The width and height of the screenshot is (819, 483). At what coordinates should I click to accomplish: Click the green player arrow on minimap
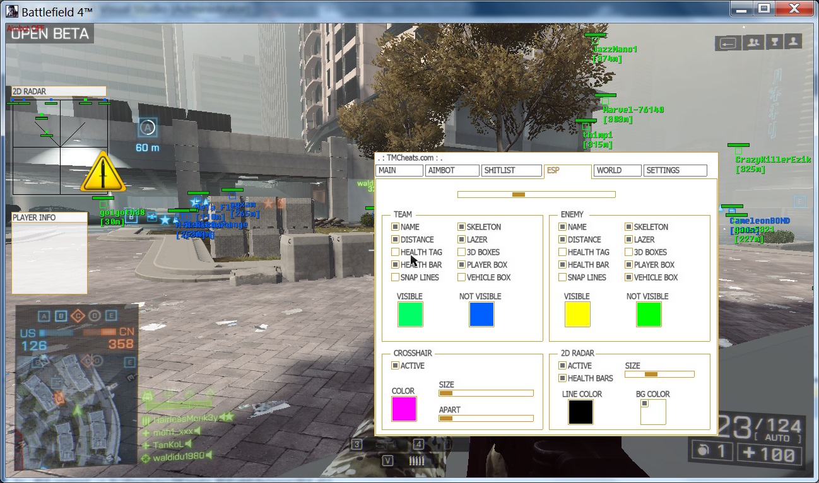click(77, 410)
